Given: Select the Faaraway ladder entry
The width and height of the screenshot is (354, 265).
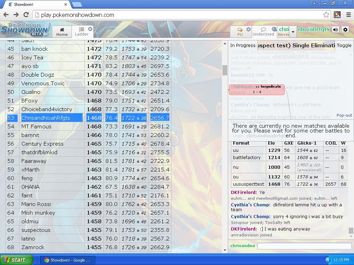Looking at the screenshot, I should (x=88, y=161).
